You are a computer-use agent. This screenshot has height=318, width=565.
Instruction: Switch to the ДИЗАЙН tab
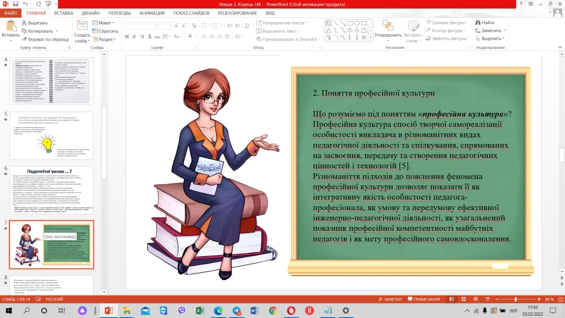(90, 13)
